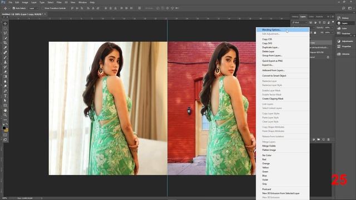Viewport: 356px width, 200px height.
Task: Toggle shape layer filter in Layers panel
Action: click(324, 22)
